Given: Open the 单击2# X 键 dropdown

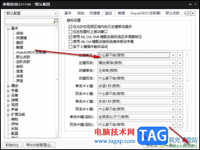Looking at the screenshot, I should click(x=137, y=102).
